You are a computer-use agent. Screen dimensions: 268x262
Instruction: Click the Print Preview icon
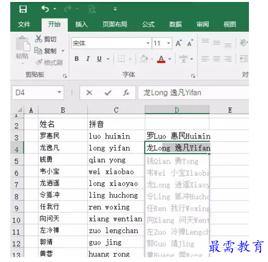click(92, 9)
